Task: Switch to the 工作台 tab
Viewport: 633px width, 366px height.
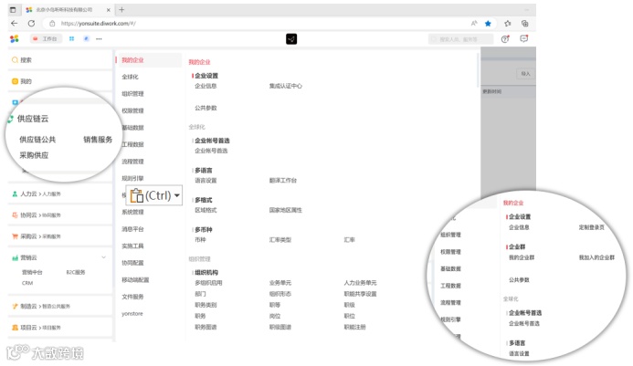Action: pos(46,38)
